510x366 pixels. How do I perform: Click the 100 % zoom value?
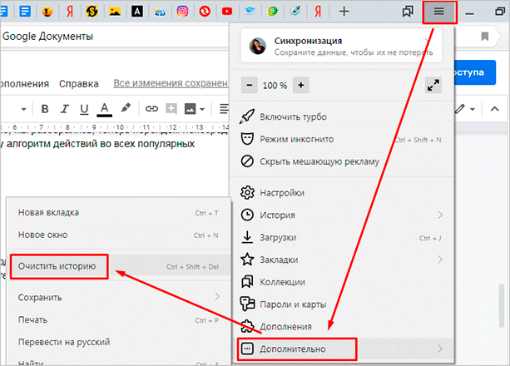(275, 86)
